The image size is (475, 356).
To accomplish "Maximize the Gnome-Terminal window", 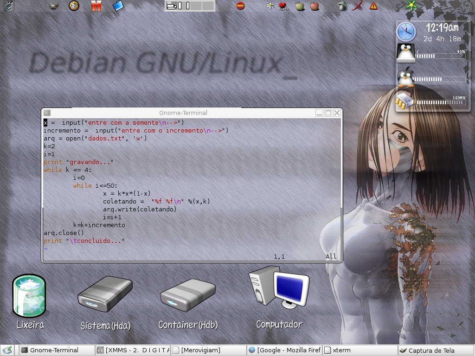I will [328, 113].
